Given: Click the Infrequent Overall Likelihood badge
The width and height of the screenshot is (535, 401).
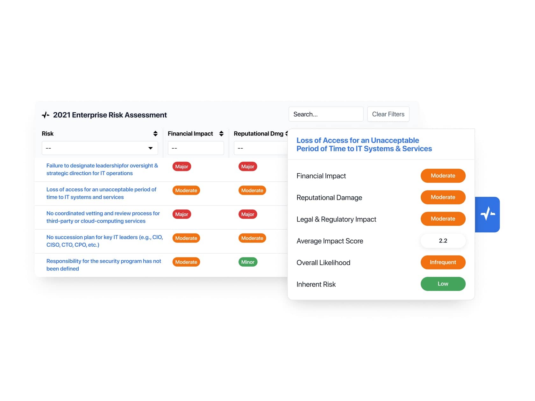Looking at the screenshot, I should [x=443, y=262].
